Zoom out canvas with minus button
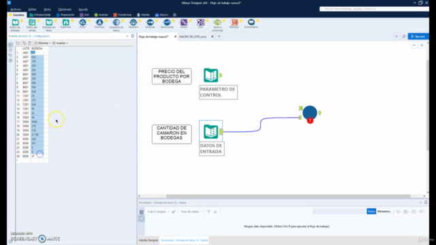The image size is (436, 245). (x=414, y=46)
